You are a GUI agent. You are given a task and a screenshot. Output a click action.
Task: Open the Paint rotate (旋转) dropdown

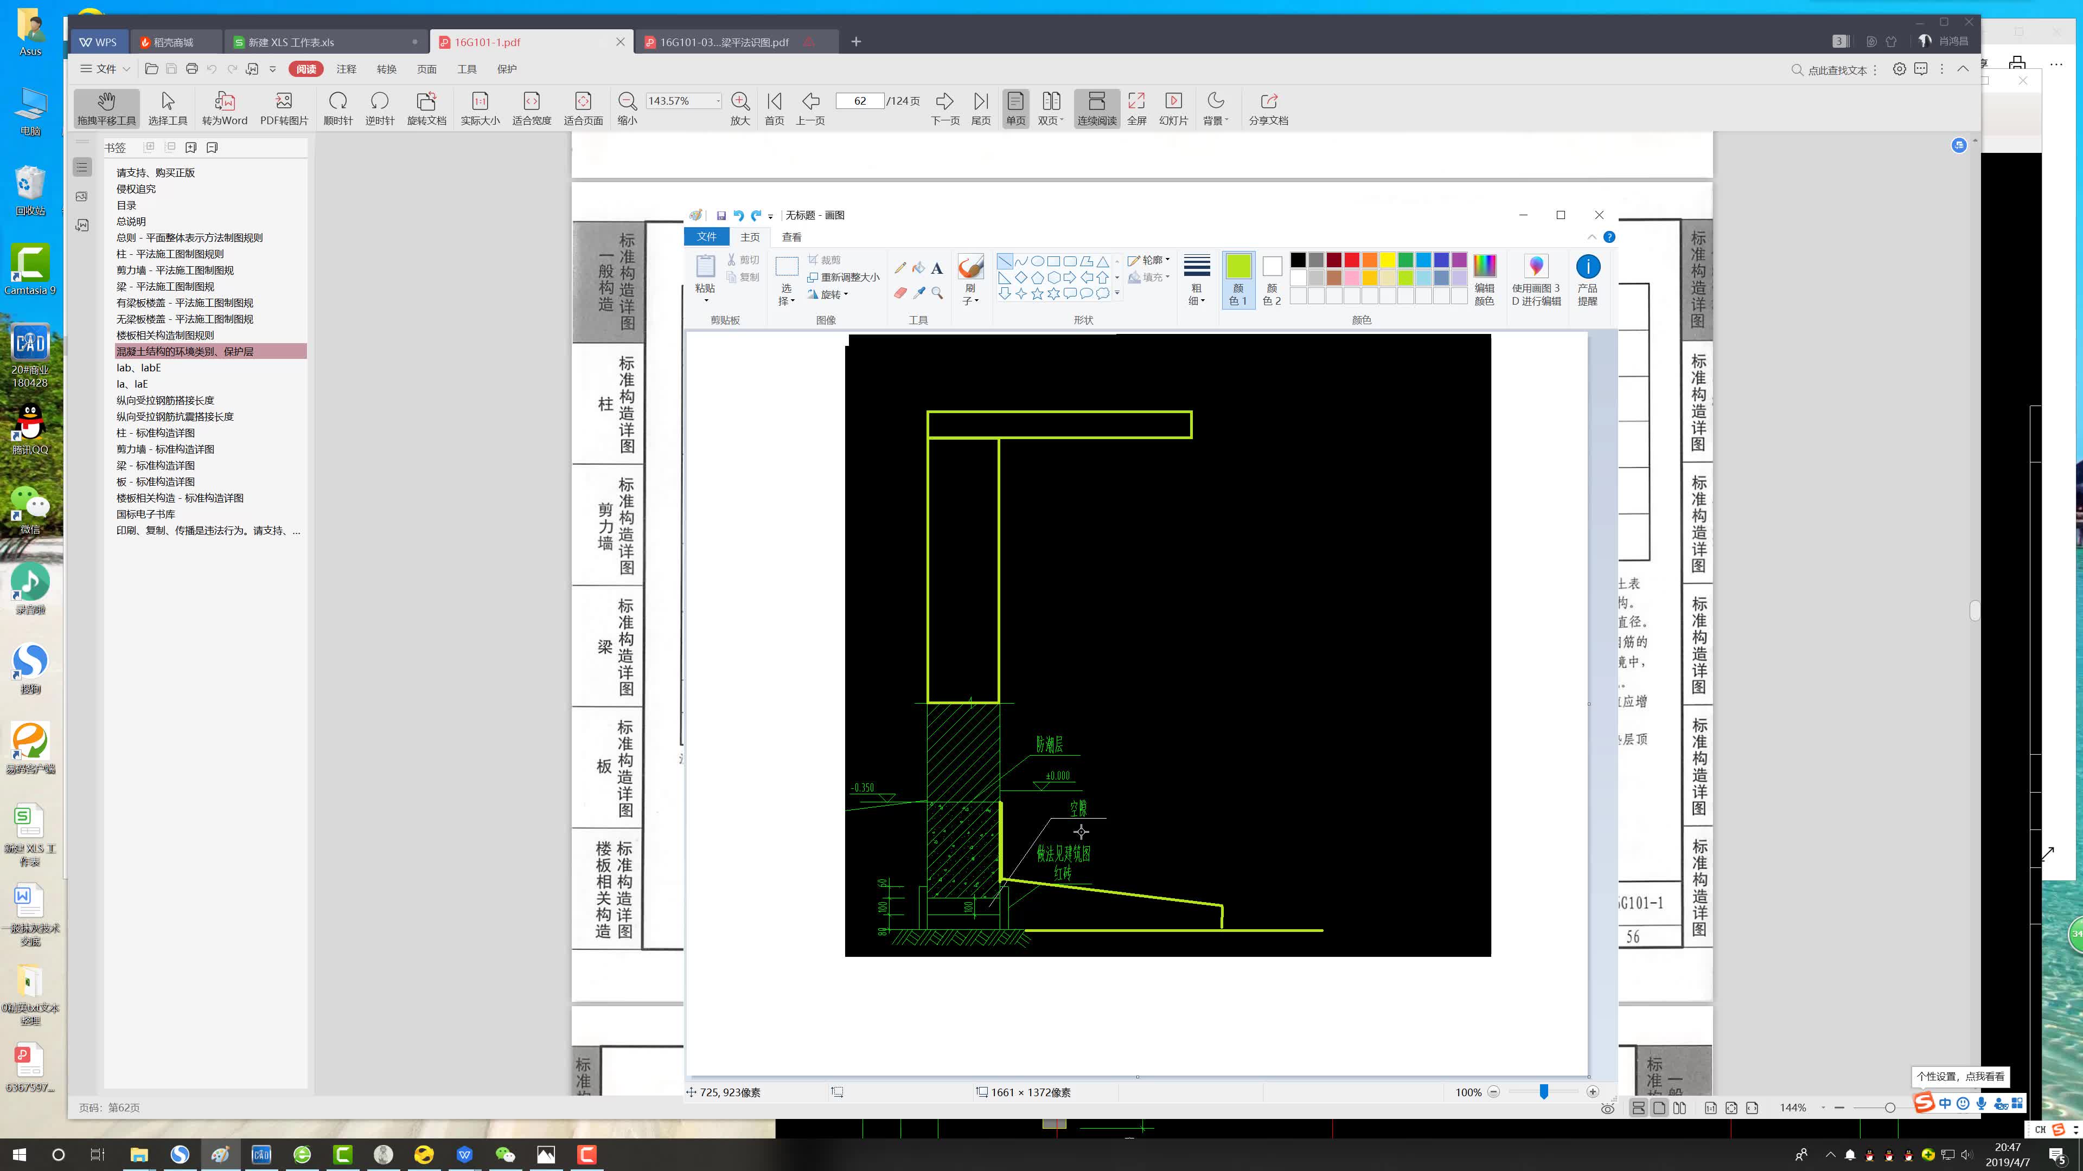click(832, 294)
